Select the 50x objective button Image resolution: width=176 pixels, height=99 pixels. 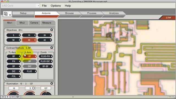click(x=13, y=40)
